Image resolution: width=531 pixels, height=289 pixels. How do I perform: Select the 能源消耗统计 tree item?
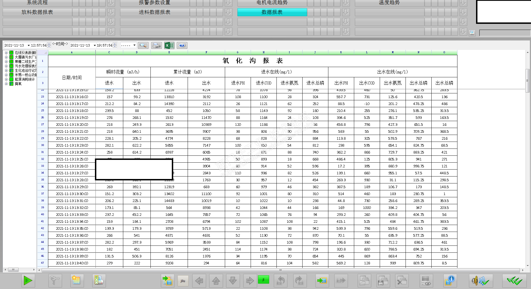coord(25,79)
